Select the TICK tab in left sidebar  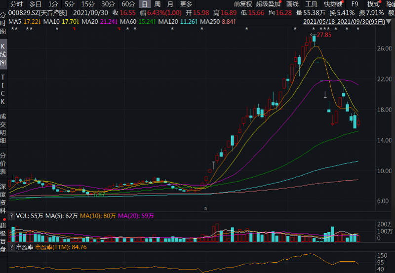(3, 89)
